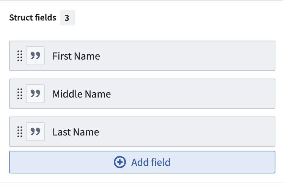The image size is (283, 189).
Task: Open the Last Name struct field row
Action: 142,132
